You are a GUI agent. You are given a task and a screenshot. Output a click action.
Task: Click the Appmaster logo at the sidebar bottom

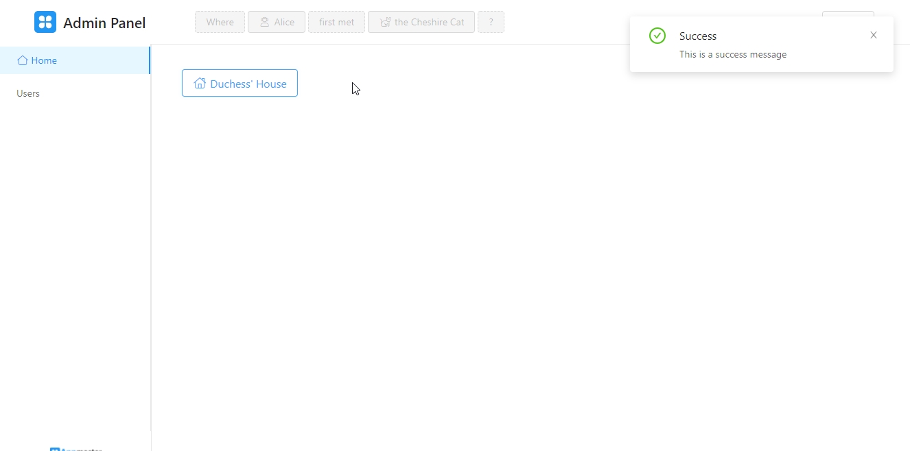point(75,449)
